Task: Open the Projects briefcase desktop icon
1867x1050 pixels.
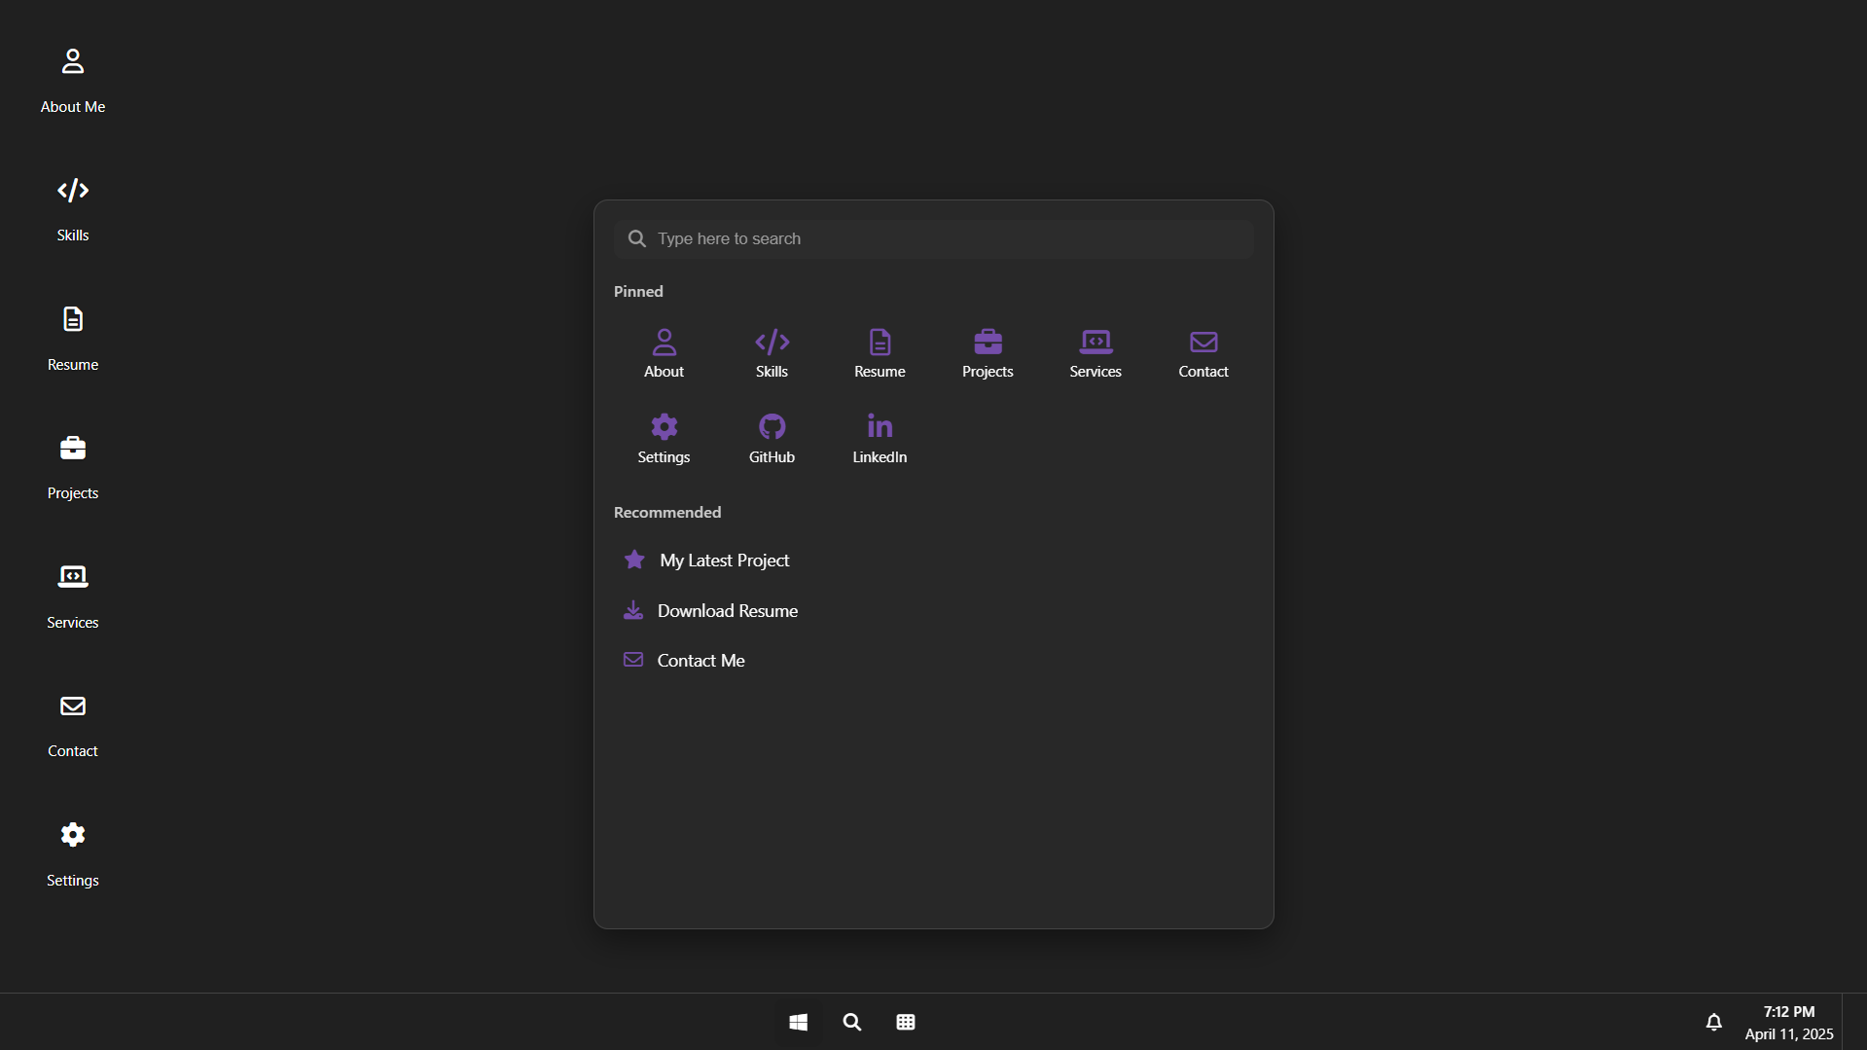Action: pyautogui.click(x=73, y=466)
